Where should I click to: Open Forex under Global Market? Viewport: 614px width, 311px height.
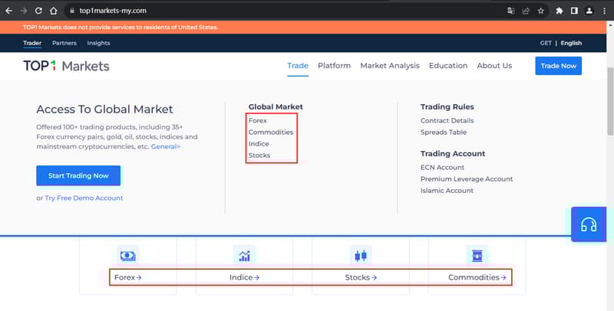coord(258,120)
